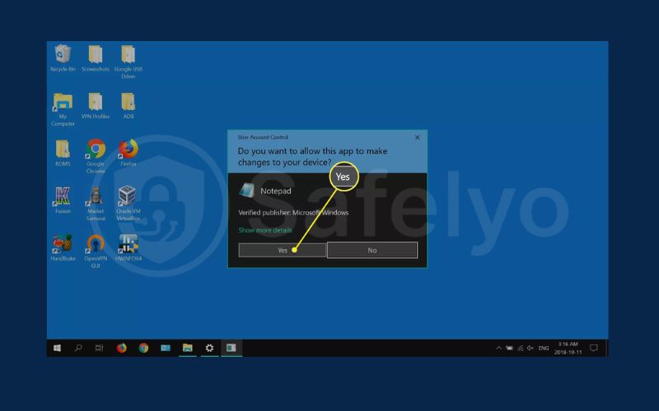Click the battery icon in the system tray
This screenshot has height=411, width=659.
[x=509, y=348]
